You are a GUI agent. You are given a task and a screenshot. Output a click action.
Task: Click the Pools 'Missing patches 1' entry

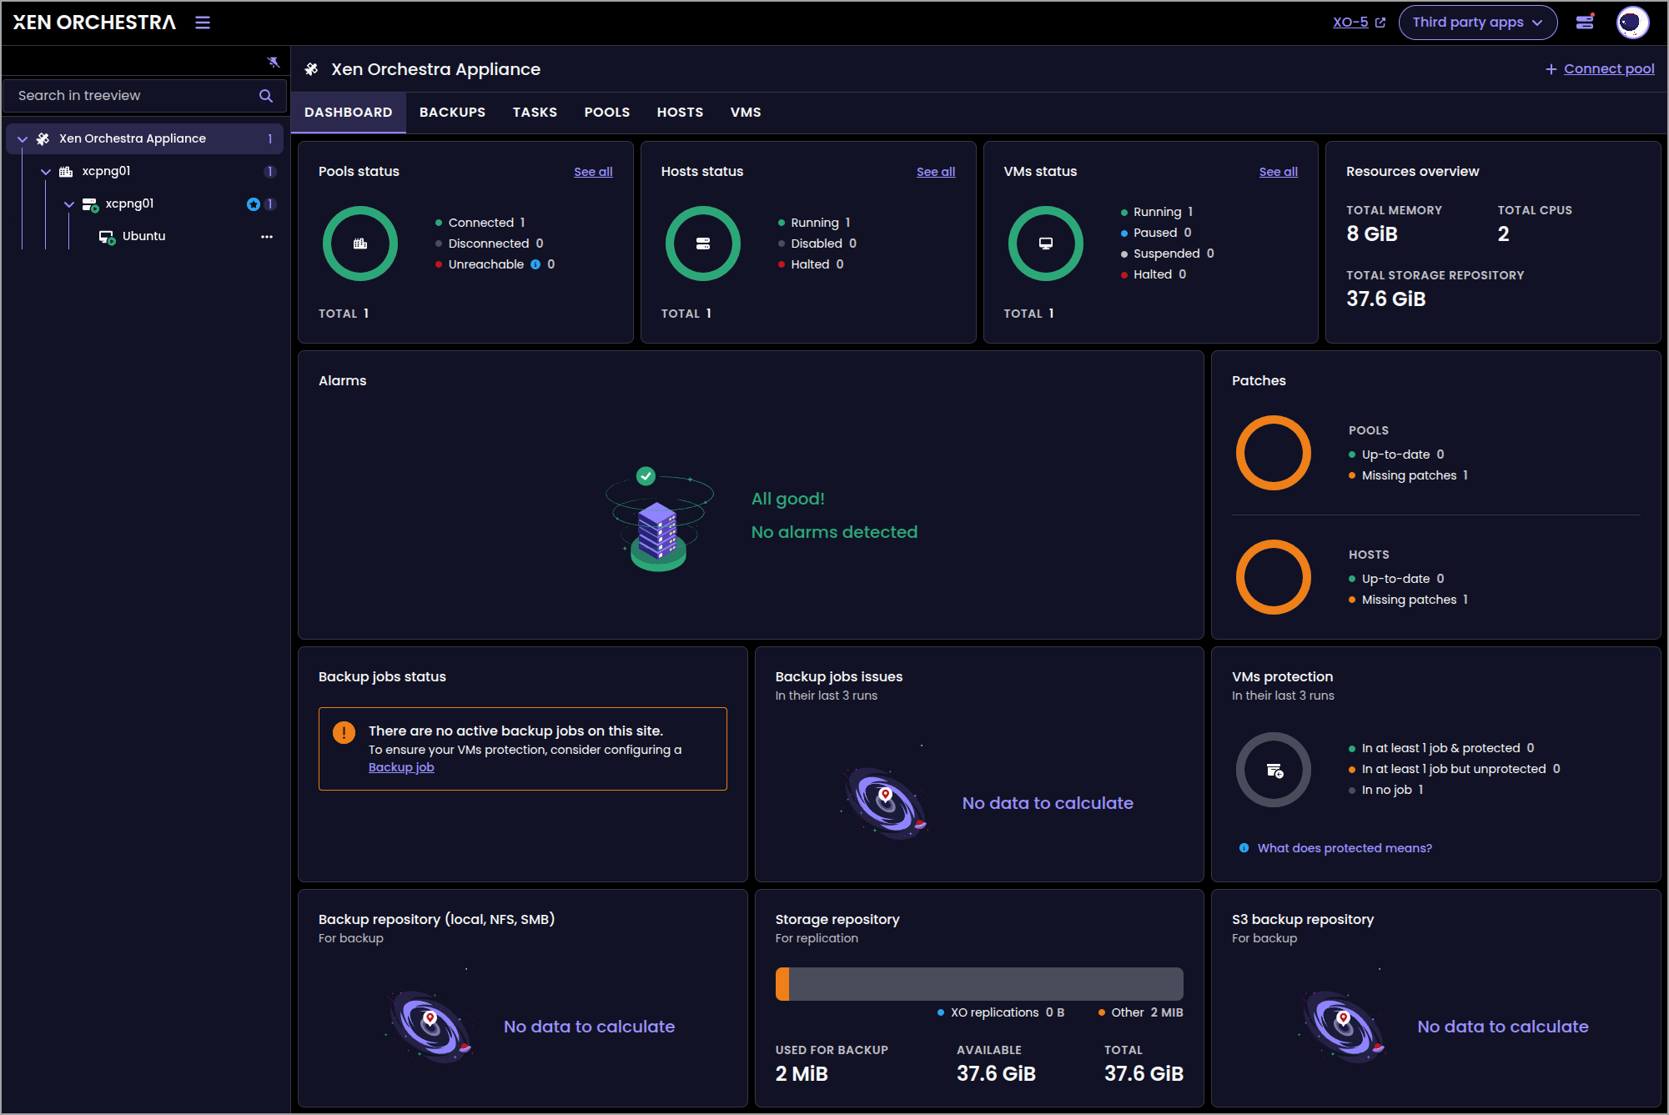coord(1409,475)
